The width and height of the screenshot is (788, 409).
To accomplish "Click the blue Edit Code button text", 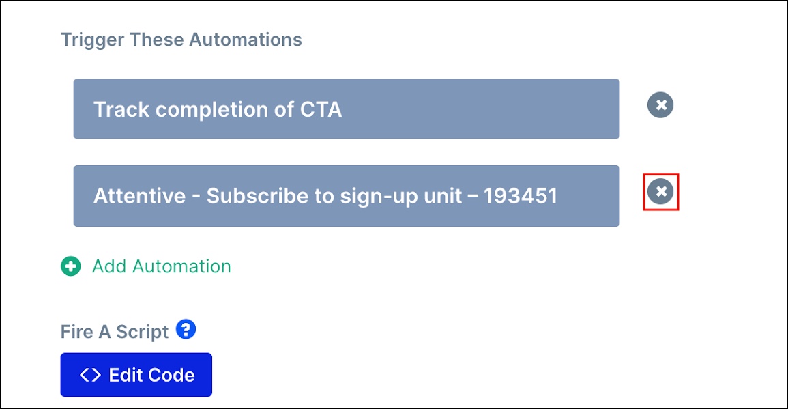I will coord(151,375).
